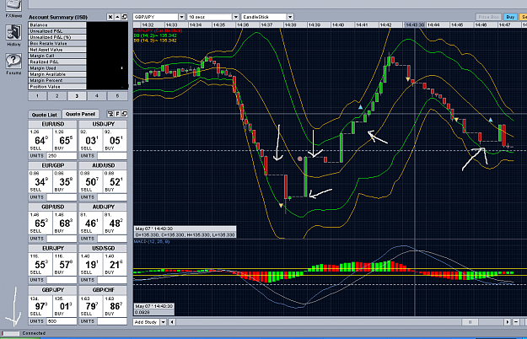Image resolution: width=527 pixels, height=339 pixels.
Task: Open the Forums help icon
Action: (x=13, y=62)
